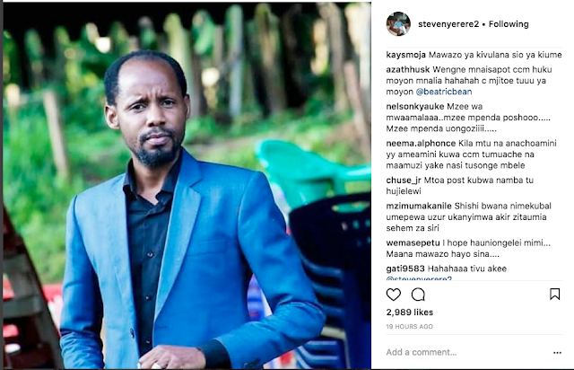Visit azathhusk commenter profile
The height and width of the screenshot is (370, 574).
[408, 70]
